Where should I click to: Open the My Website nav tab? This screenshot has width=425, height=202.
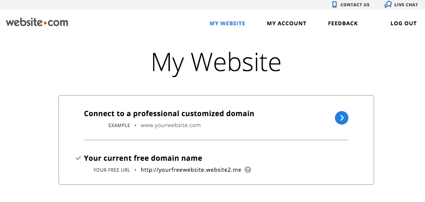(227, 24)
